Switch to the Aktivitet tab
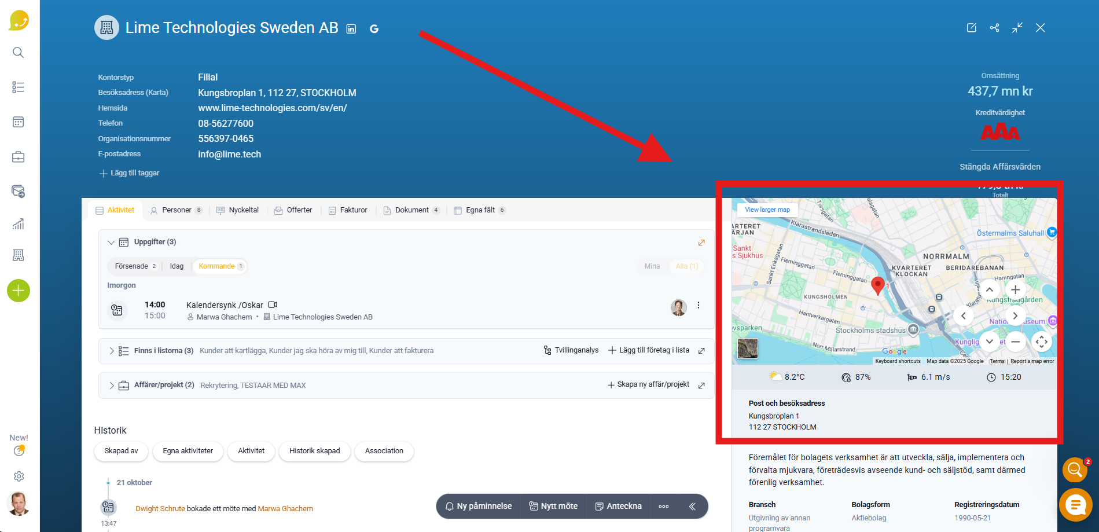 point(115,210)
